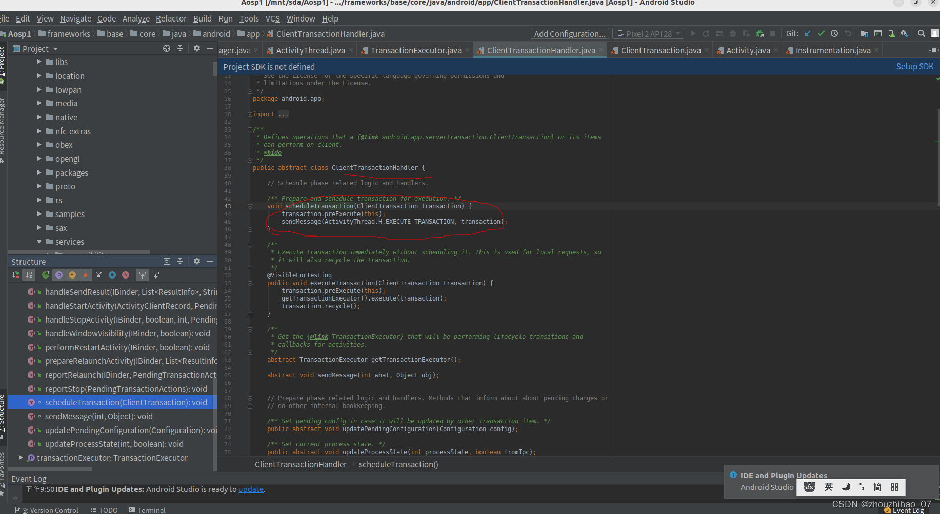The image size is (940, 514).
Task: Click the Run play icon in toolbar
Action: click(x=693, y=33)
